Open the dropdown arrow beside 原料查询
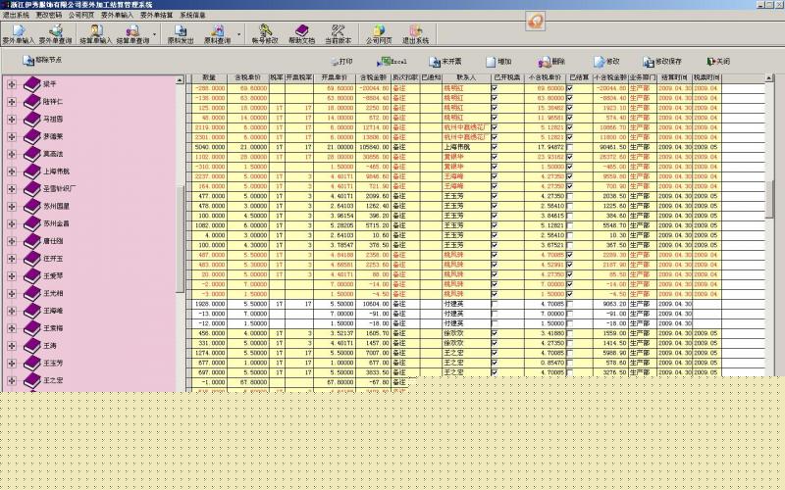Screen dimensions: 785x490 [238, 34]
